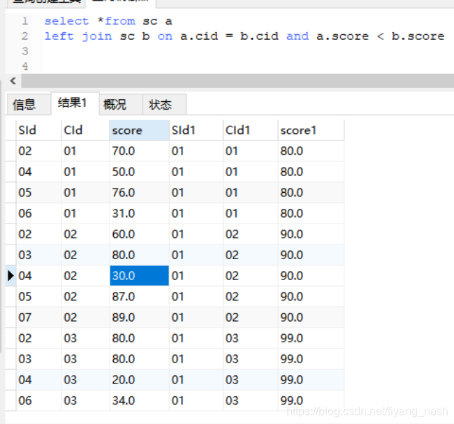Click CId1 cell 03 in the 34.0 row

(251, 400)
